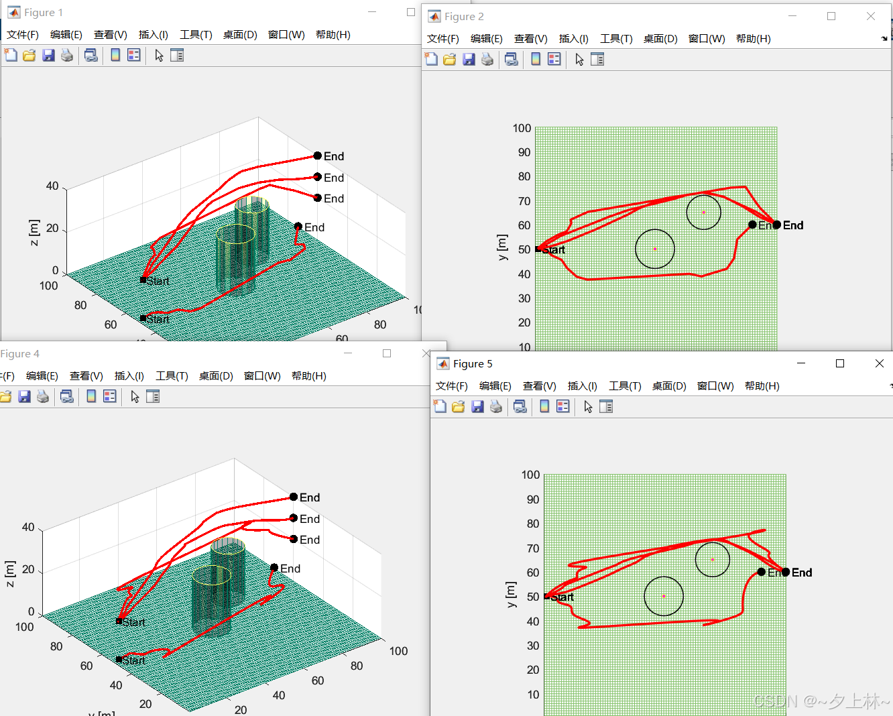Open 工具(T) menu in Figure 5
Screen dimensions: 893x716
pyautogui.click(x=625, y=386)
